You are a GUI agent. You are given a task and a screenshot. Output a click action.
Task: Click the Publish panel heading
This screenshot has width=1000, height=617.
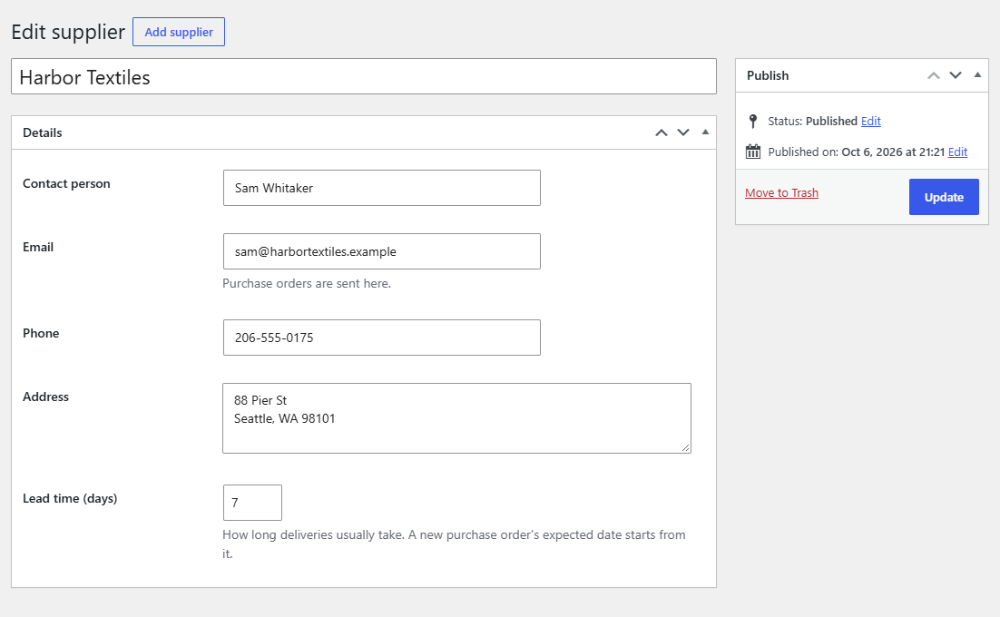[x=768, y=75]
